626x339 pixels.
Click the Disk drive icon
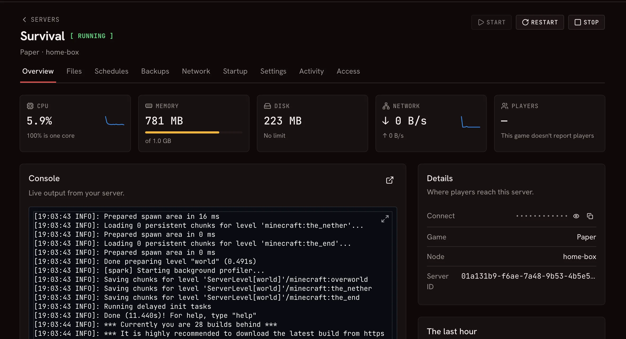pyautogui.click(x=267, y=106)
